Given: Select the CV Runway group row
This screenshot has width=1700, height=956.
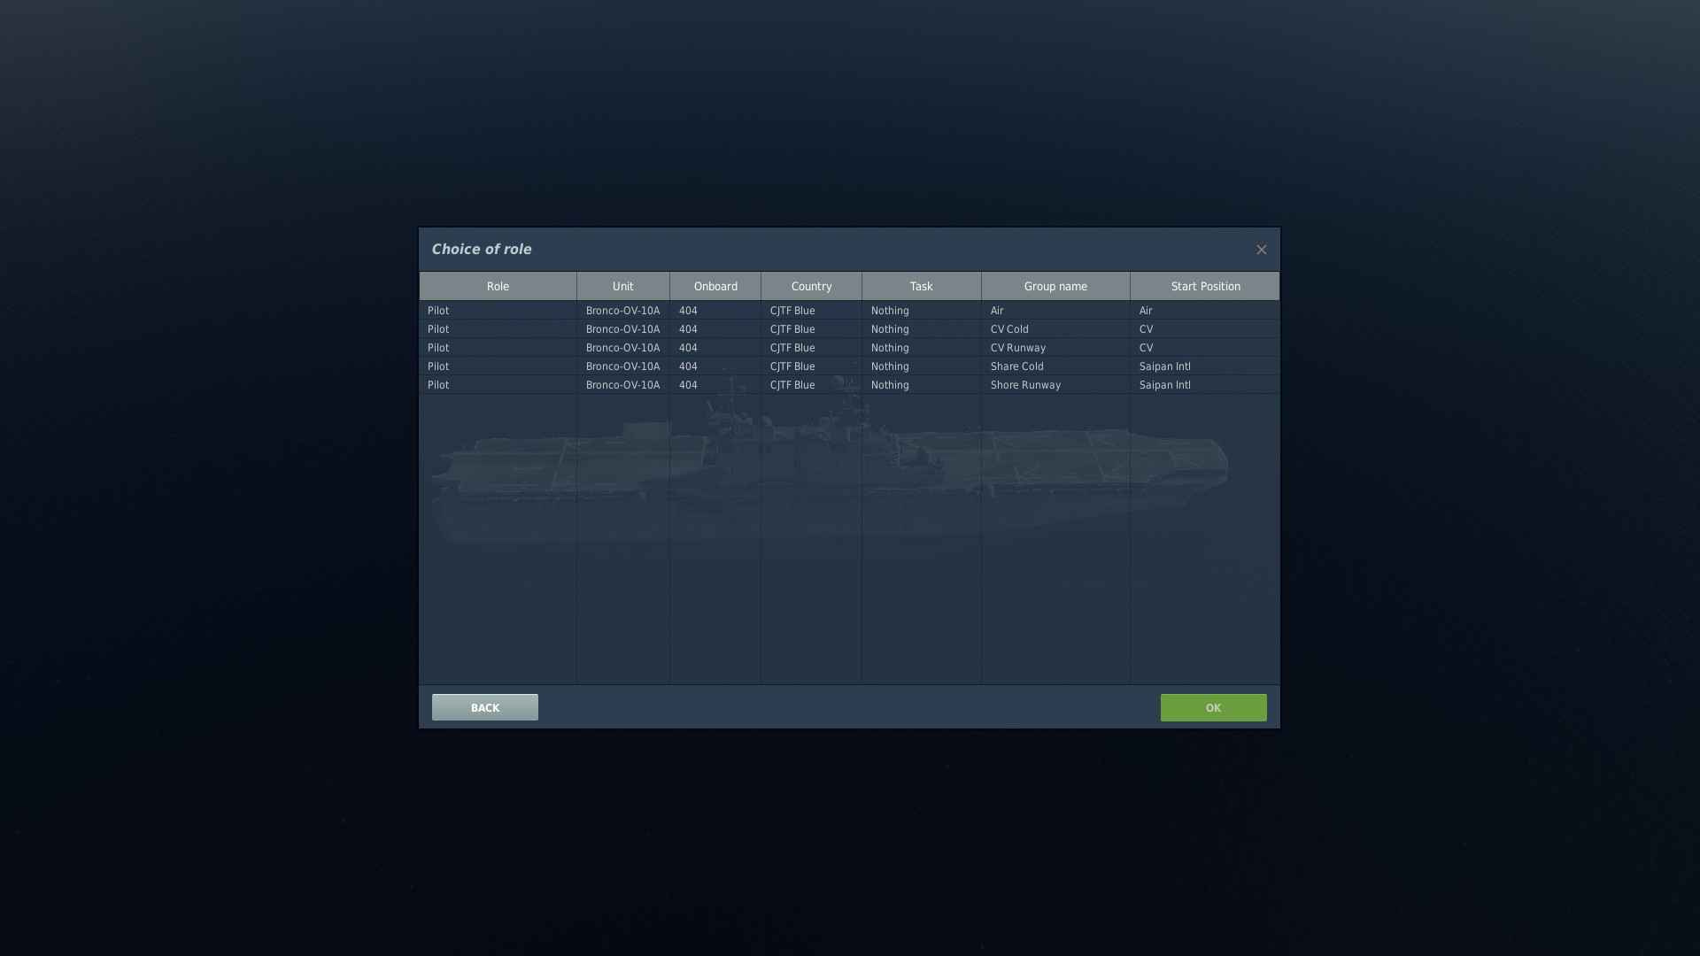Looking at the screenshot, I should point(1017,348).
